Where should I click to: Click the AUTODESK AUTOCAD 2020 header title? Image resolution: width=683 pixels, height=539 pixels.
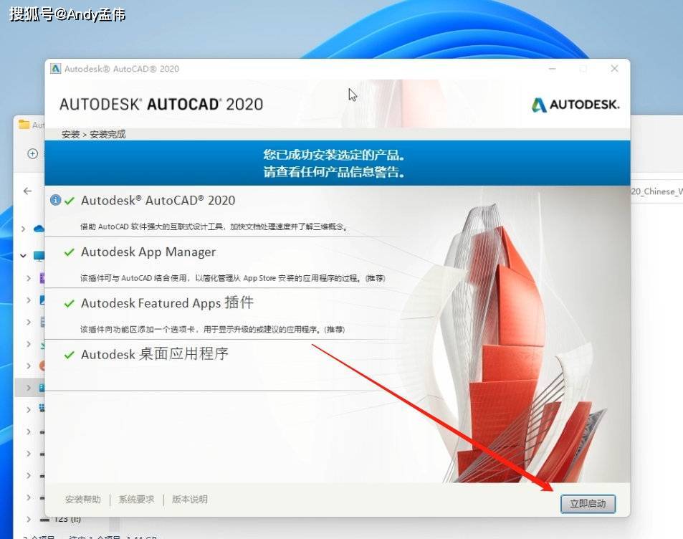[x=161, y=105]
